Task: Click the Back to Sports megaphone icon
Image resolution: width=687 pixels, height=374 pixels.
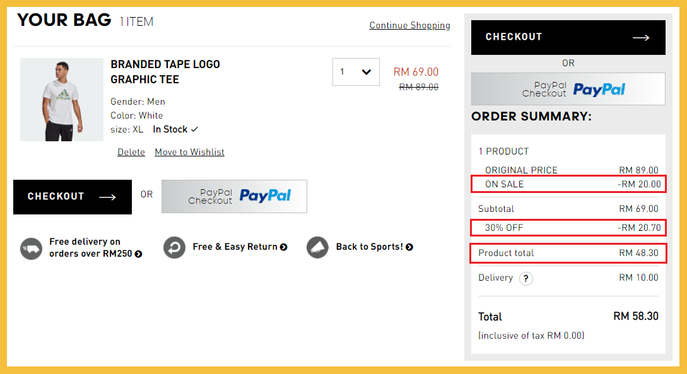Action: [318, 247]
